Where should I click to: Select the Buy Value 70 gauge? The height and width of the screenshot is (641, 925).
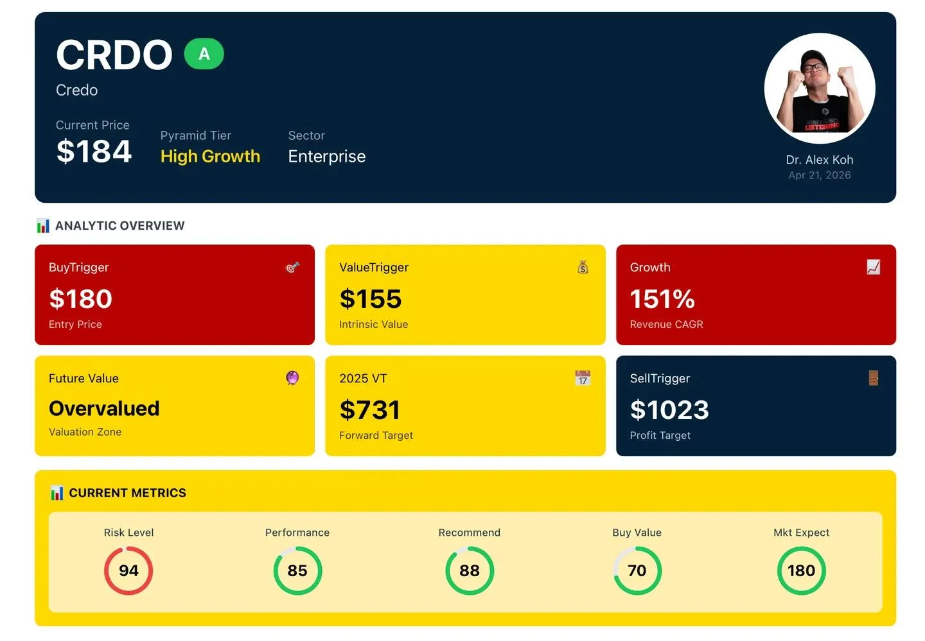click(x=637, y=570)
